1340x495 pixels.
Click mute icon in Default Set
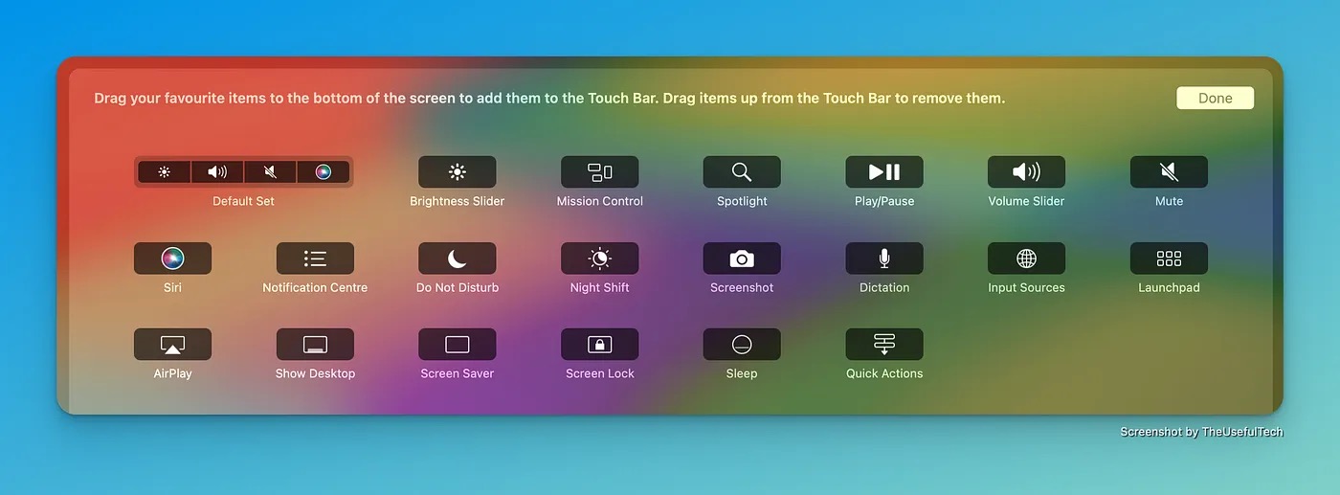[x=270, y=172]
